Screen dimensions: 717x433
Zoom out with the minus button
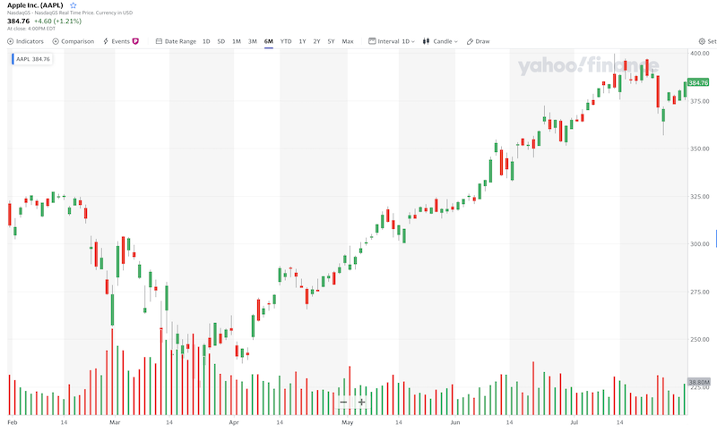(x=343, y=402)
